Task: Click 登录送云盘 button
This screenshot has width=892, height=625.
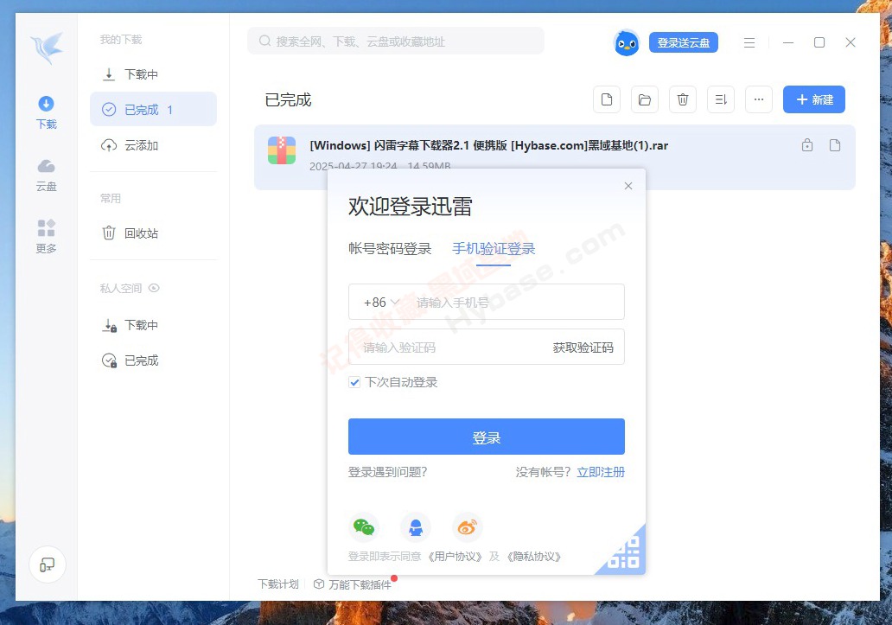Action: point(683,42)
